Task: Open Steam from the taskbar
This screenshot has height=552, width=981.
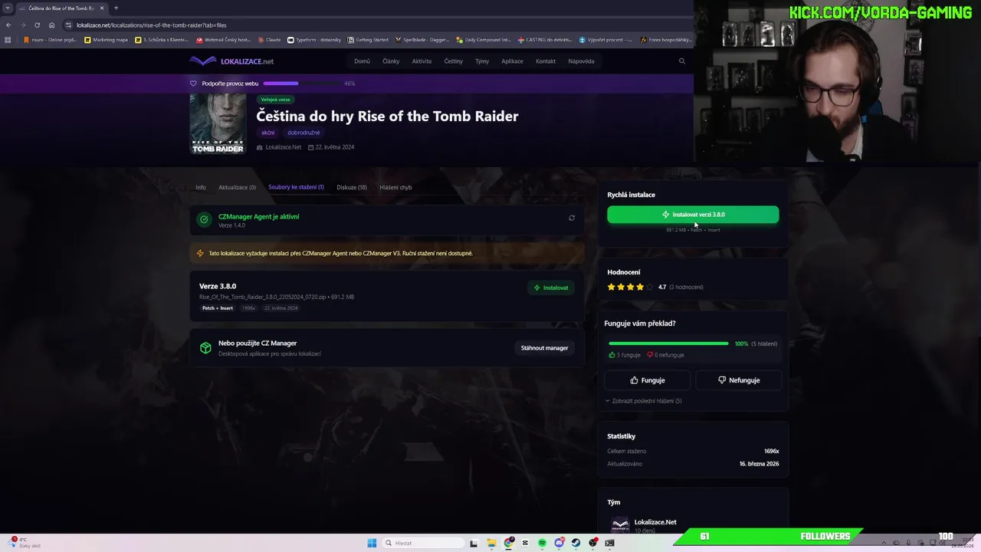Action: pos(576,543)
